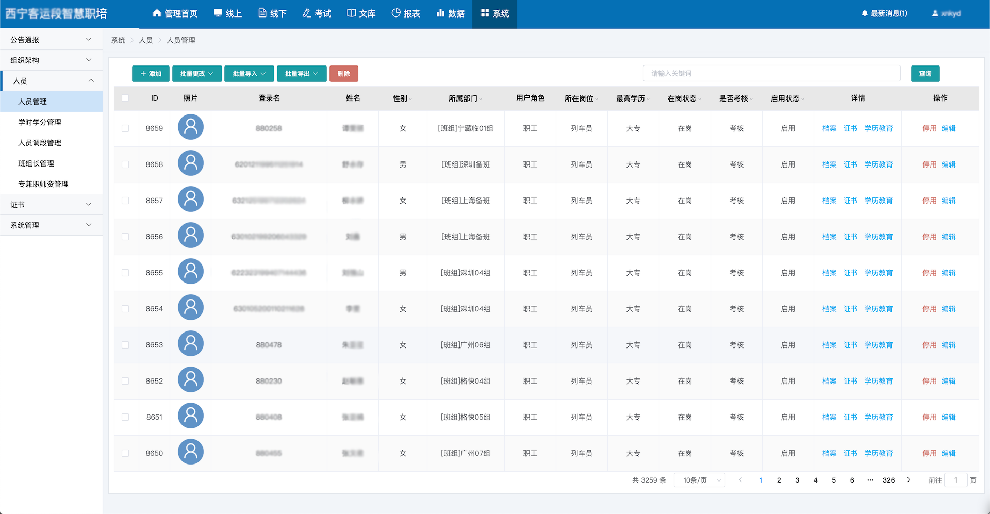This screenshot has width=990, height=514.
Task: Go to previous page arrow in pagination
Action: (x=740, y=480)
